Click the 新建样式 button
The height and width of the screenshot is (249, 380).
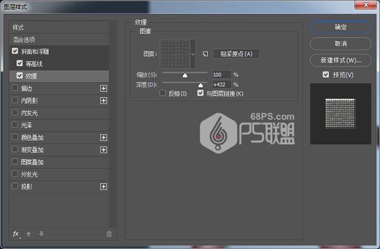341,60
